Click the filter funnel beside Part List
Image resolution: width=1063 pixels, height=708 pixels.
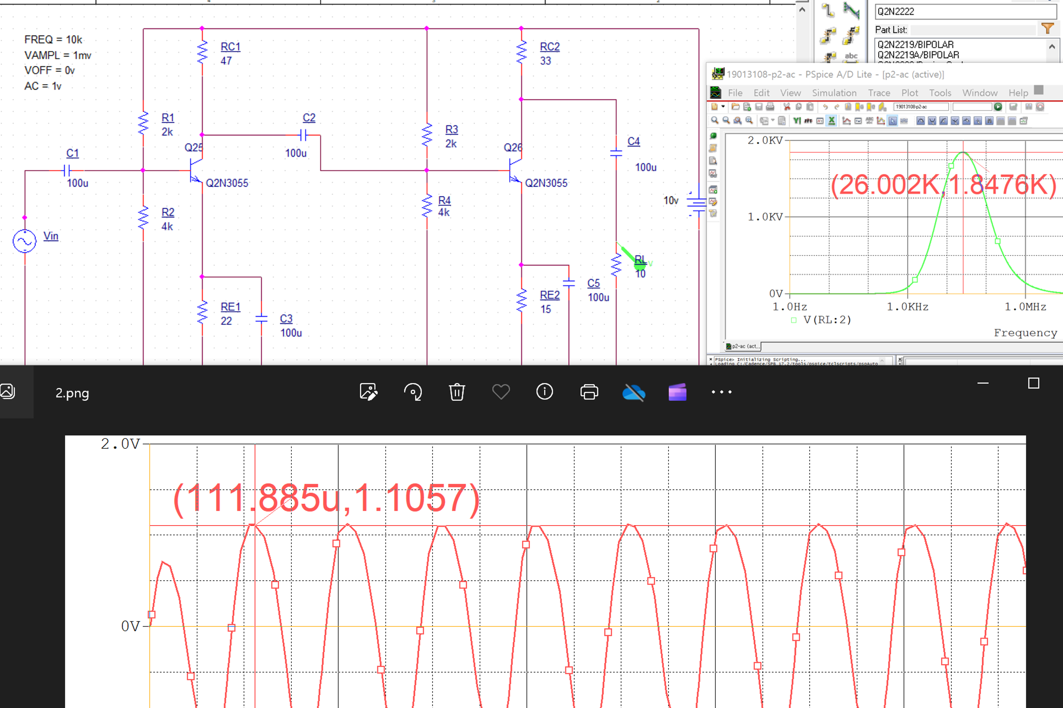(x=1049, y=28)
